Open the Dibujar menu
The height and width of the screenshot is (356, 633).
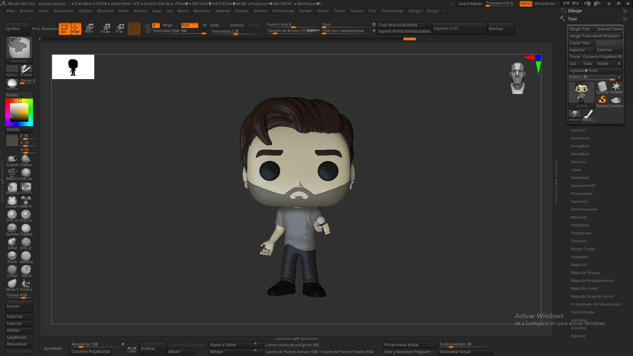click(85, 11)
